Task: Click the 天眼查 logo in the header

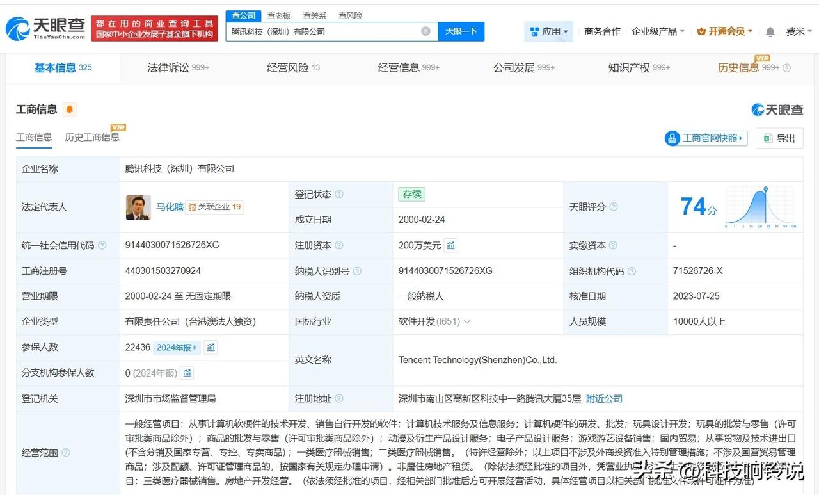Action: [45, 28]
